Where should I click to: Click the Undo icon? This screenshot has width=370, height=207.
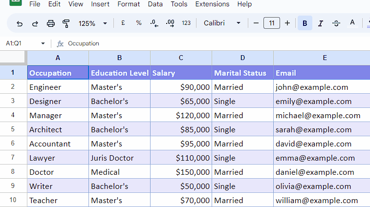pyautogui.click(x=20, y=23)
